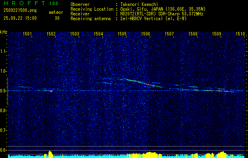Click the 0.9 kHz axis label
The width and height of the screenshot is (248, 158).
[x=3, y=91]
